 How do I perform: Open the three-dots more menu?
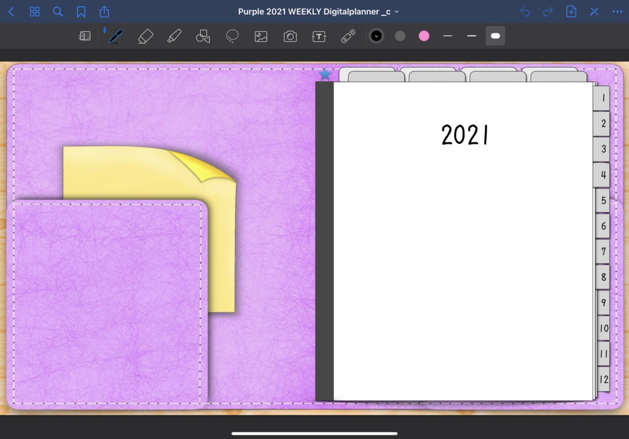point(617,12)
